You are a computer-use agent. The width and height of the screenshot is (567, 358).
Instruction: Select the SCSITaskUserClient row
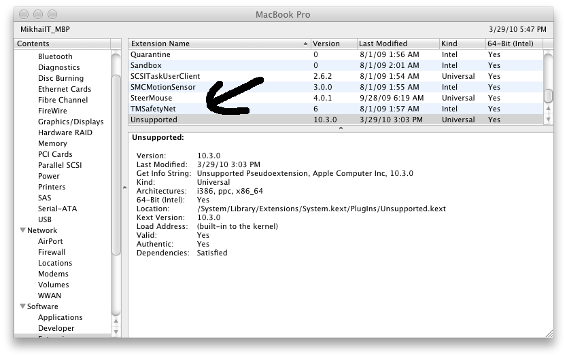coord(336,76)
